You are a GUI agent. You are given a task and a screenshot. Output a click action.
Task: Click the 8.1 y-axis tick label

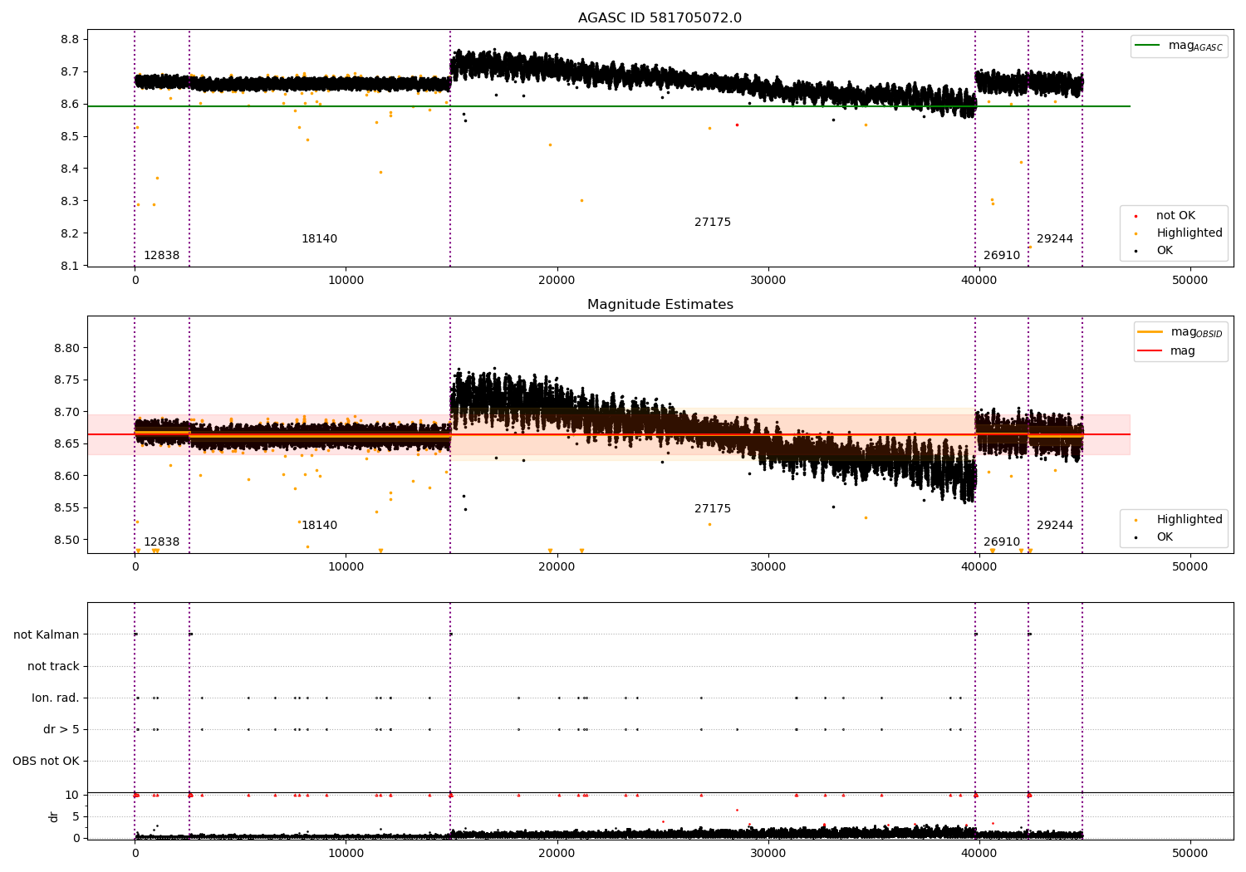(70, 266)
